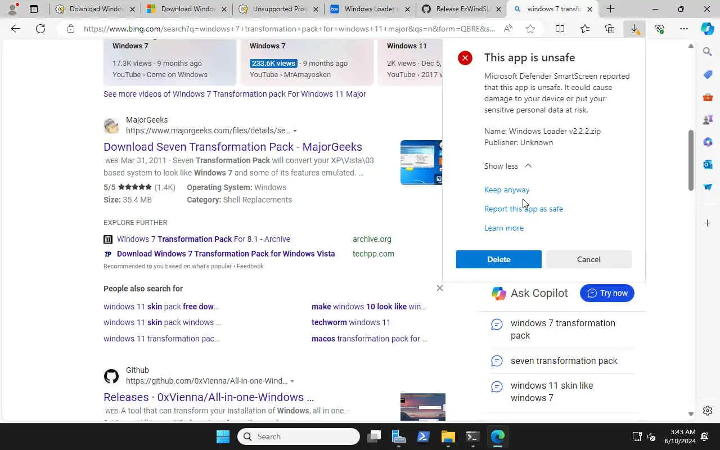This screenshot has height=450, width=720.
Task: Delete the unsafe download
Action: [x=499, y=259]
